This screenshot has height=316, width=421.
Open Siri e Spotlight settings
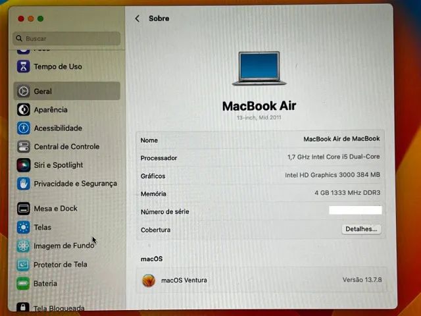point(59,165)
